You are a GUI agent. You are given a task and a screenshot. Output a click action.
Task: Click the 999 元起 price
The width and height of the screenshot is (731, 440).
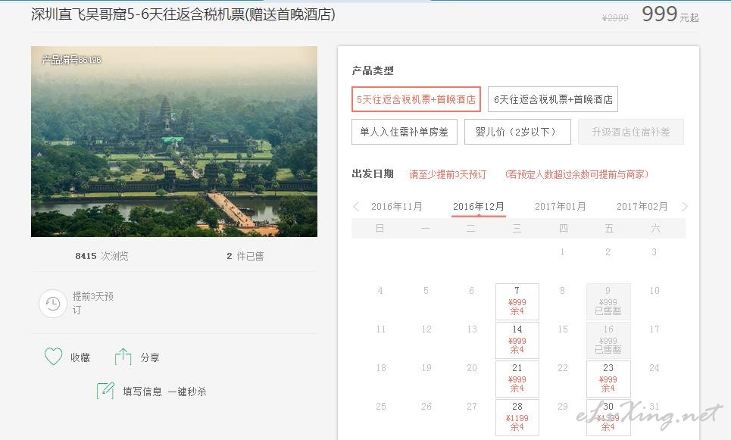coord(670,14)
